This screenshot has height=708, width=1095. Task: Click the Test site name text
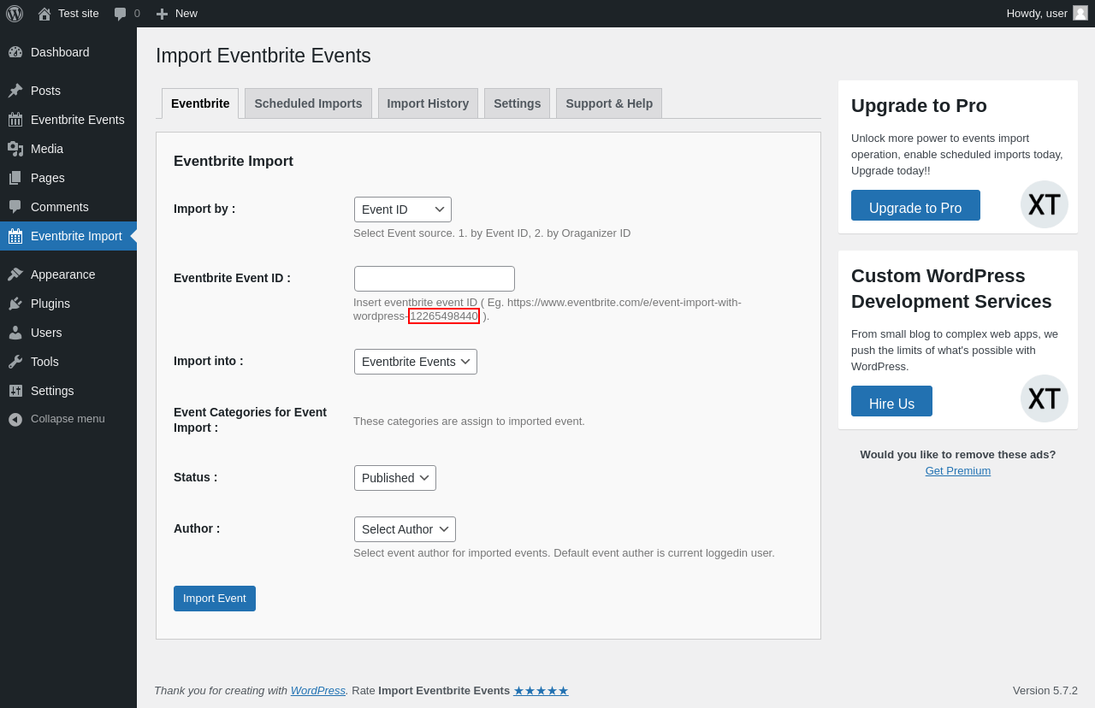79,14
